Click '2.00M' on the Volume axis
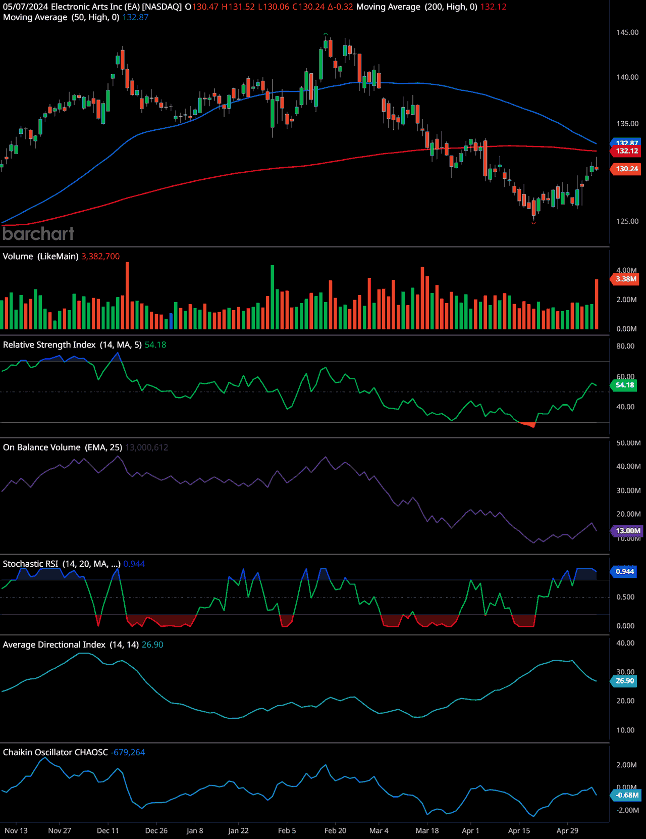 click(626, 300)
